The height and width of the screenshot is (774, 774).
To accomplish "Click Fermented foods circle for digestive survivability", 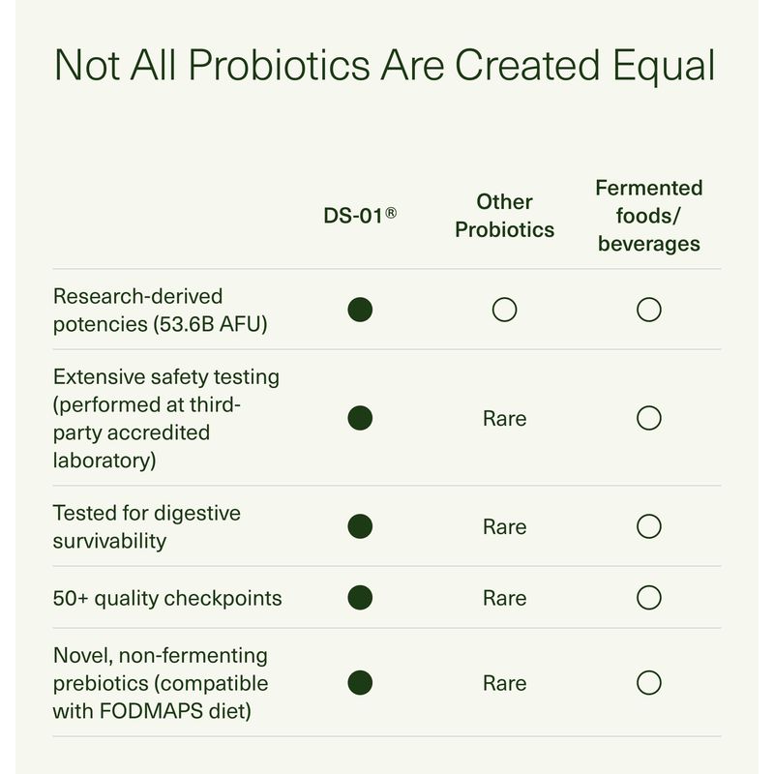I will click(x=649, y=526).
